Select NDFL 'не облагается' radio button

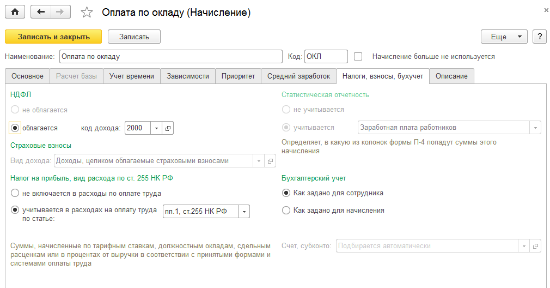tap(15, 110)
